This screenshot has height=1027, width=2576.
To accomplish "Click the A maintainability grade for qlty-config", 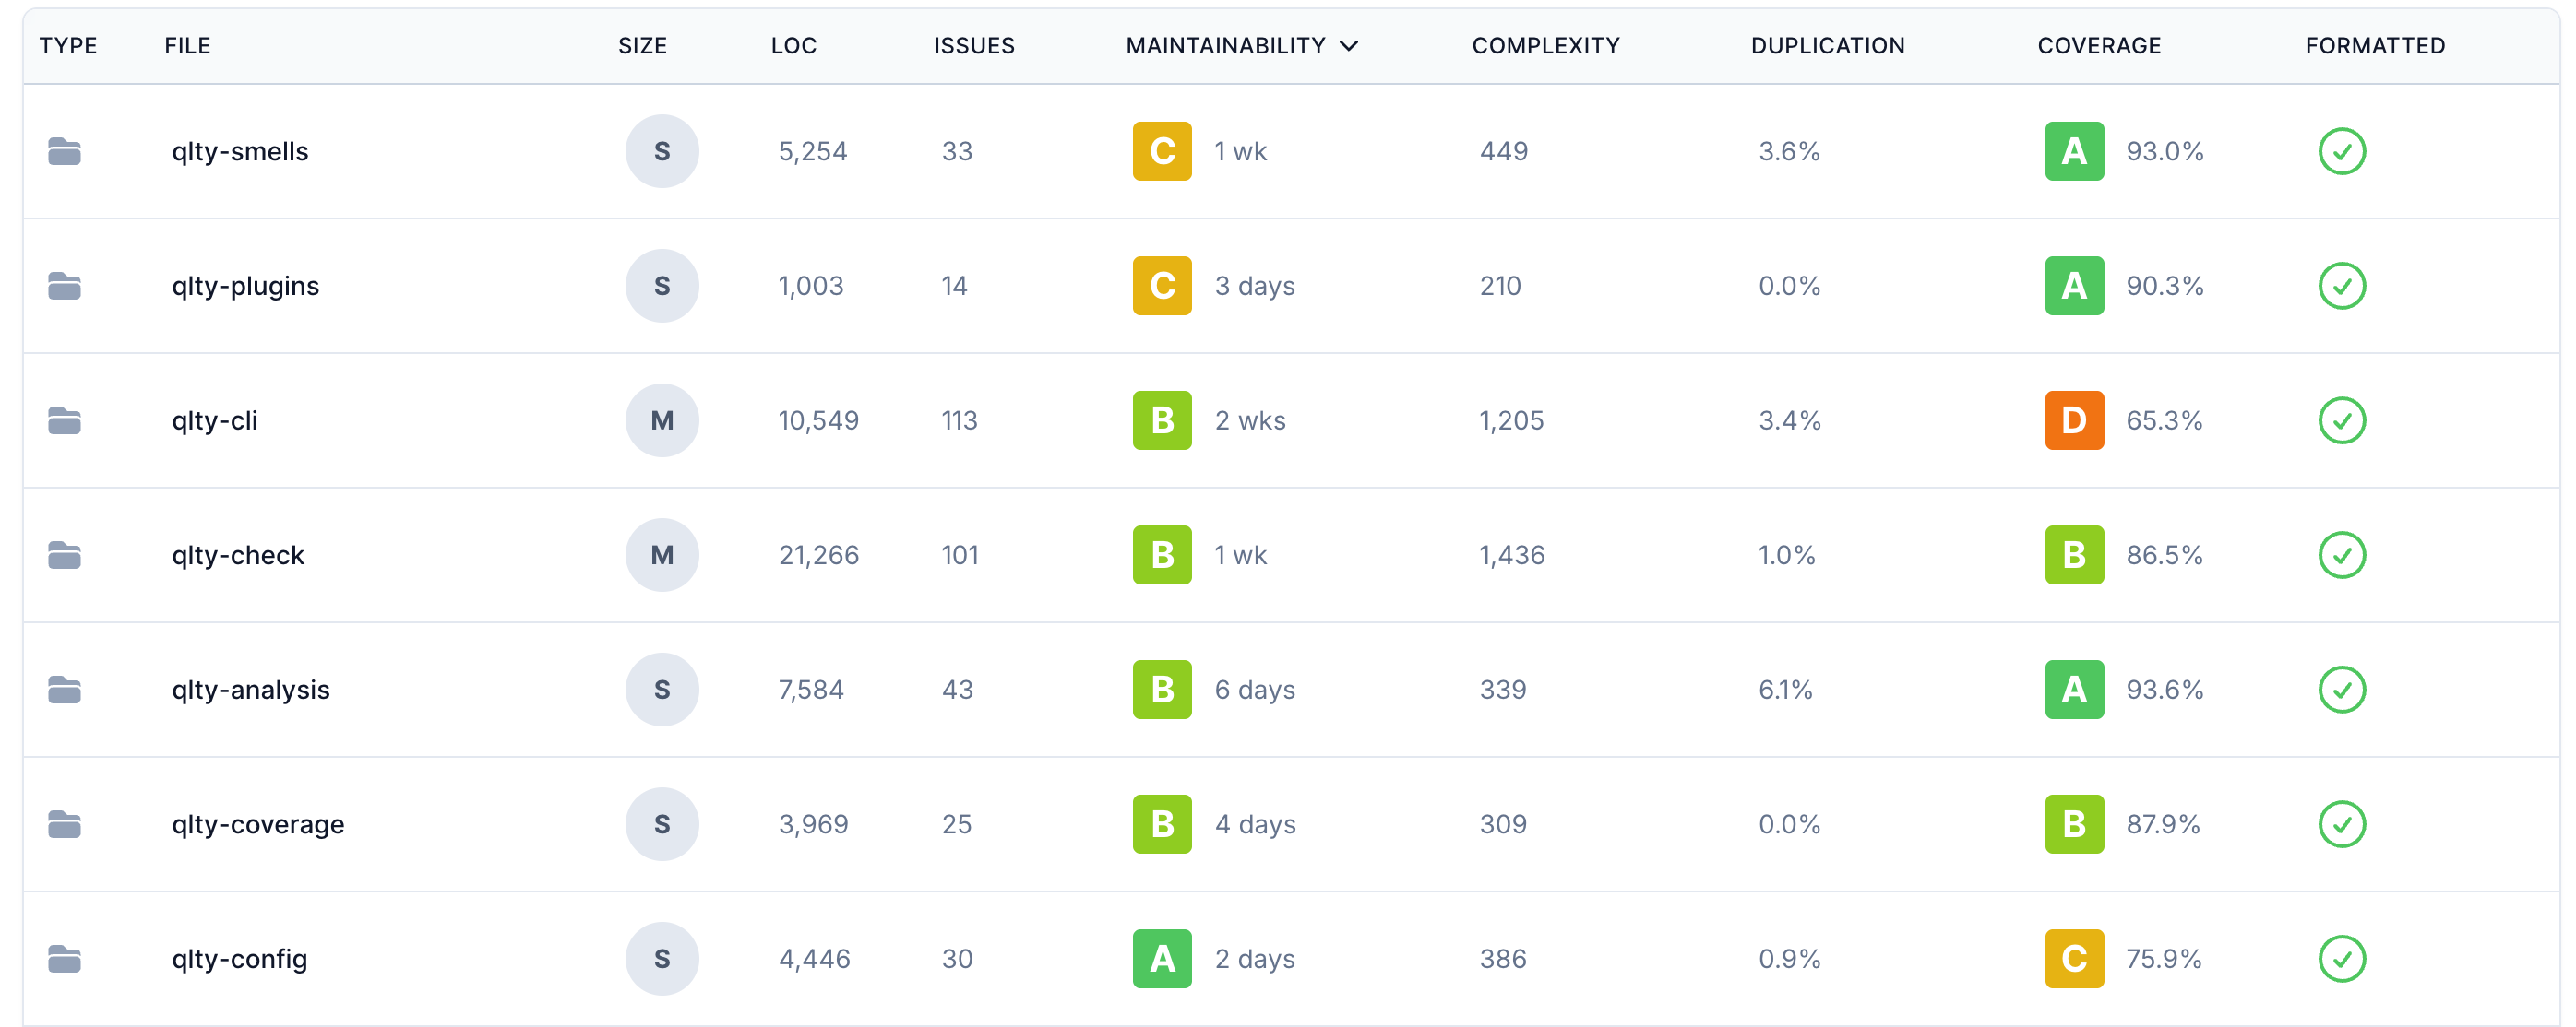I will tap(1161, 959).
